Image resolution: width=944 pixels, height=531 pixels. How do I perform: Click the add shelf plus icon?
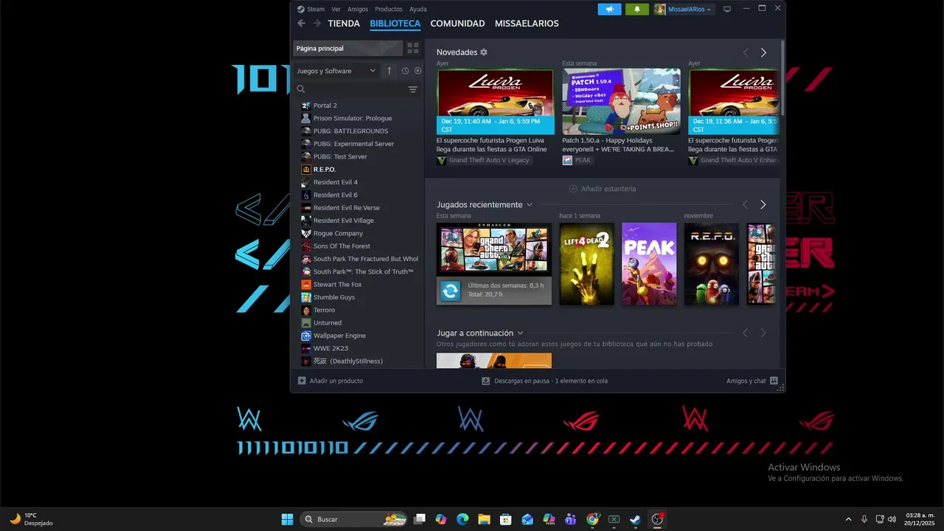[x=573, y=189]
